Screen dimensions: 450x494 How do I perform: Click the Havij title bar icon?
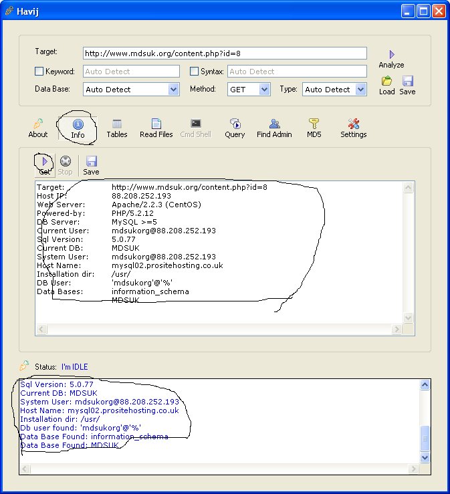pos(9,11)
